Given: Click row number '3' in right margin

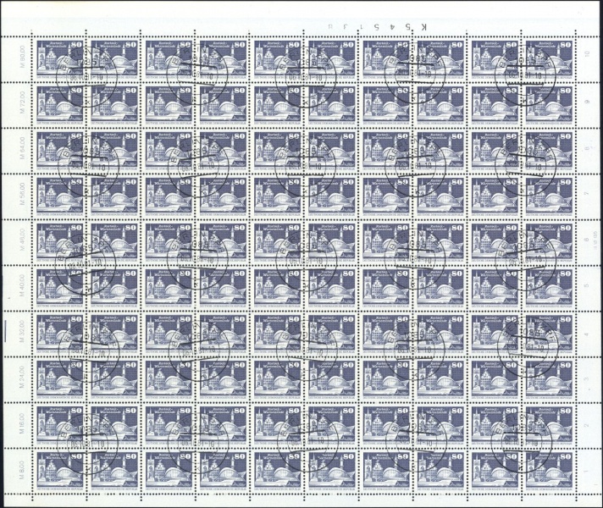Looking at the screenshot, I should (586, 379).
